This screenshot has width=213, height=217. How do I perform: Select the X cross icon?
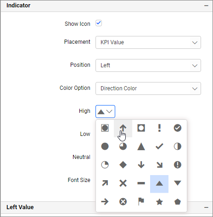[123, 183]
